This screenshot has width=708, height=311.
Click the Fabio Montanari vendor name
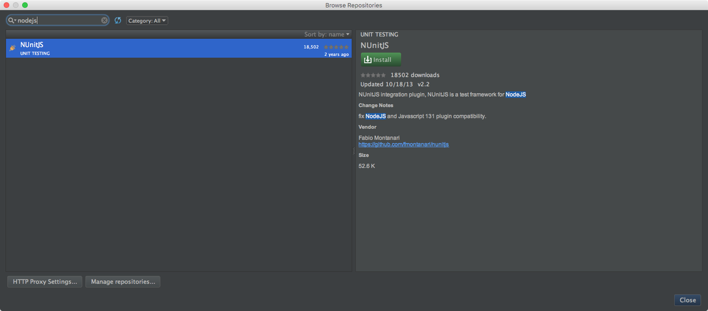(x=379, y=138)
